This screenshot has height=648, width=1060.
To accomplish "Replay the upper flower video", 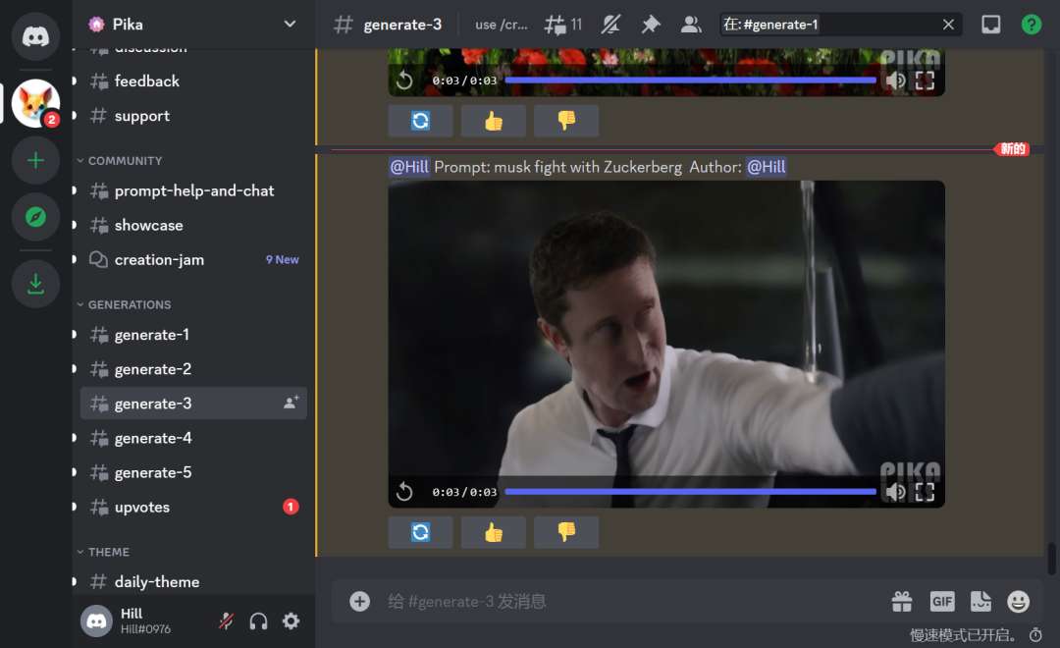I will coord(404,81).
